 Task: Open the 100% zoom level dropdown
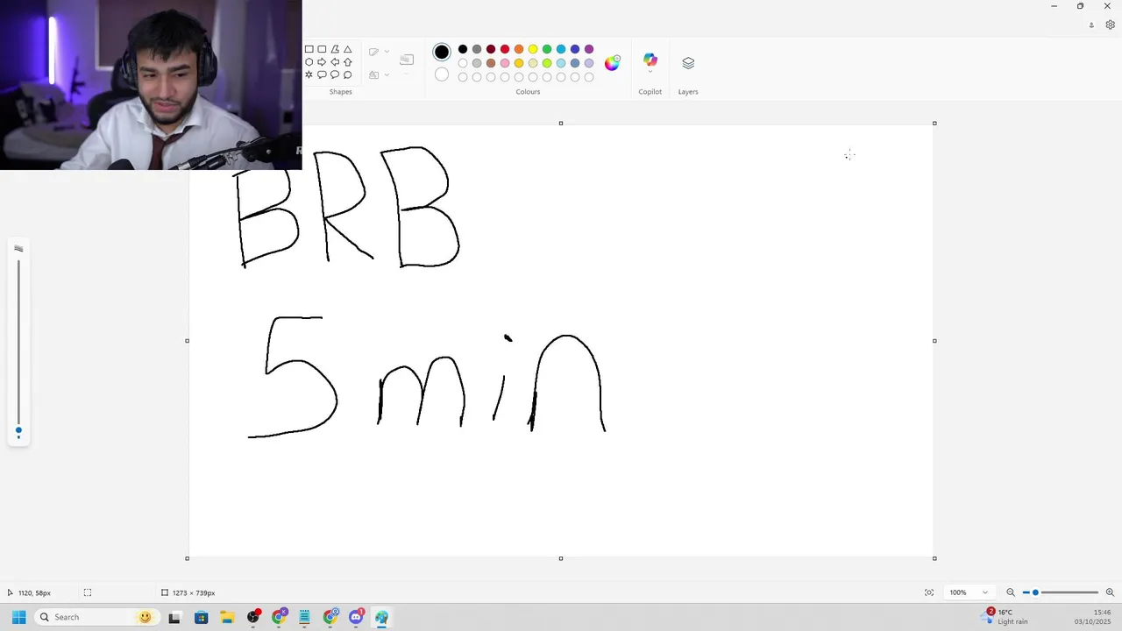969,592
